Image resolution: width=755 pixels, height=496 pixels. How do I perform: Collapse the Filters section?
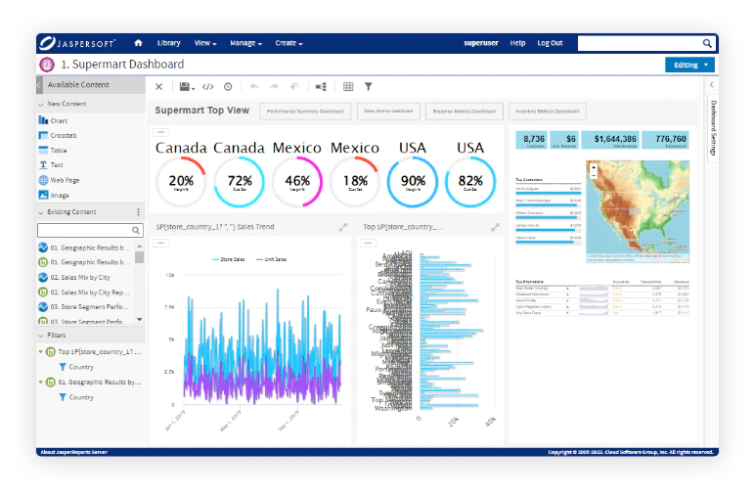coord(40,336)
